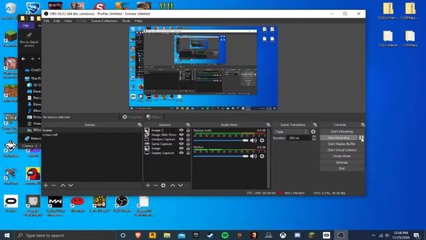The width and height of the screenshot is (426, 240).
Task: Click Start Virtual Camera button
Action: click(341, 150)
